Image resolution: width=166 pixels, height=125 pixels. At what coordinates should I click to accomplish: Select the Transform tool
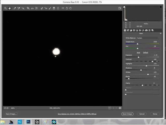(x=36, y=8)
